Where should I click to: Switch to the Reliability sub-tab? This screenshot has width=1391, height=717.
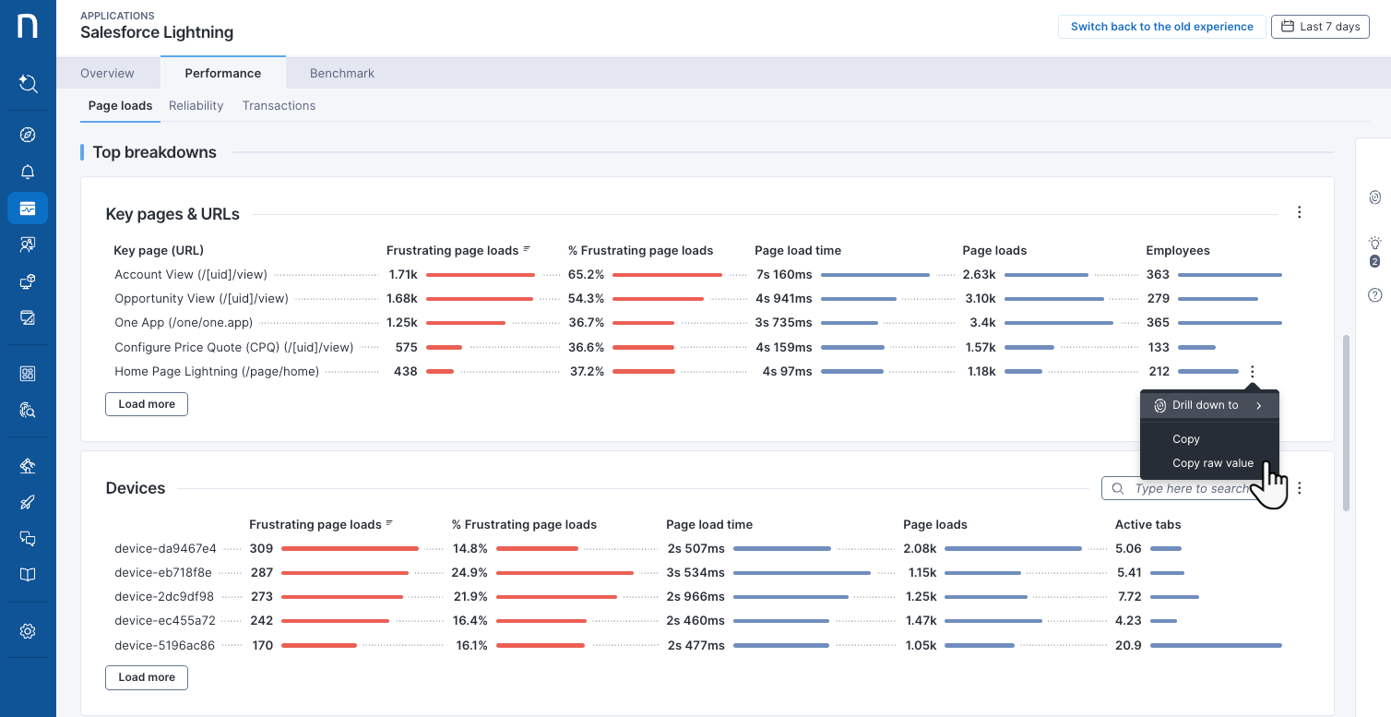(x=196, y=106)
